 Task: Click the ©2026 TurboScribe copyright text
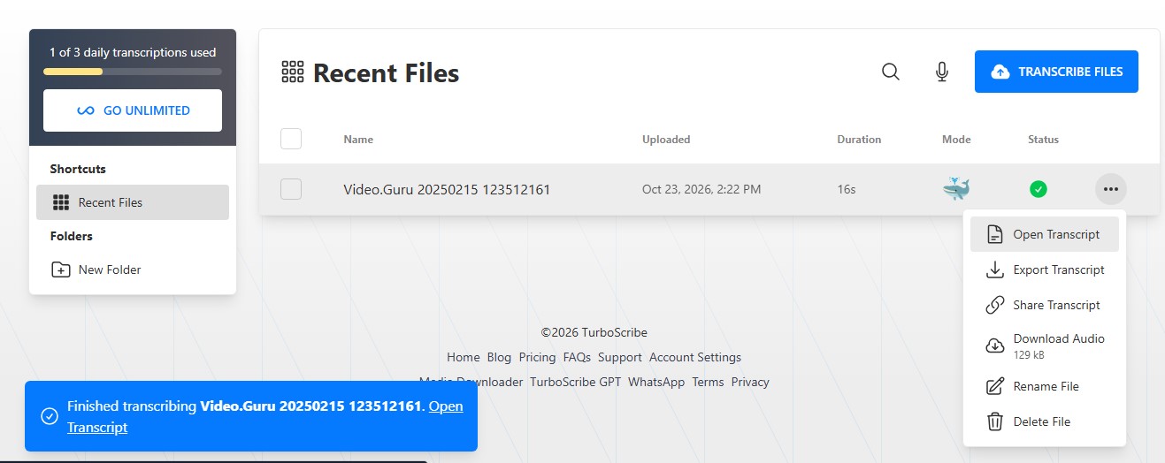[x=594, y=332]
